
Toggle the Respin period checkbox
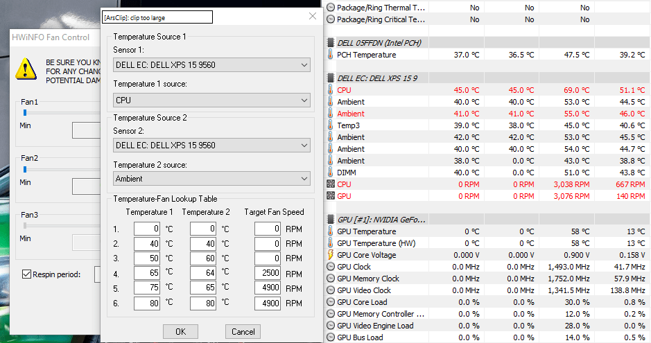26,274
